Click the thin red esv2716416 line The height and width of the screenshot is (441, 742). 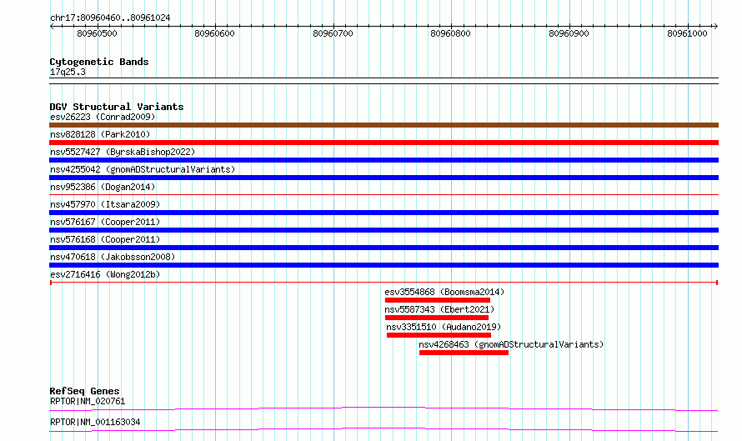[384, 283]
